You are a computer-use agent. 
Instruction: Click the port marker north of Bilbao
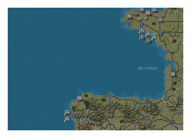(x=148, y=97)
